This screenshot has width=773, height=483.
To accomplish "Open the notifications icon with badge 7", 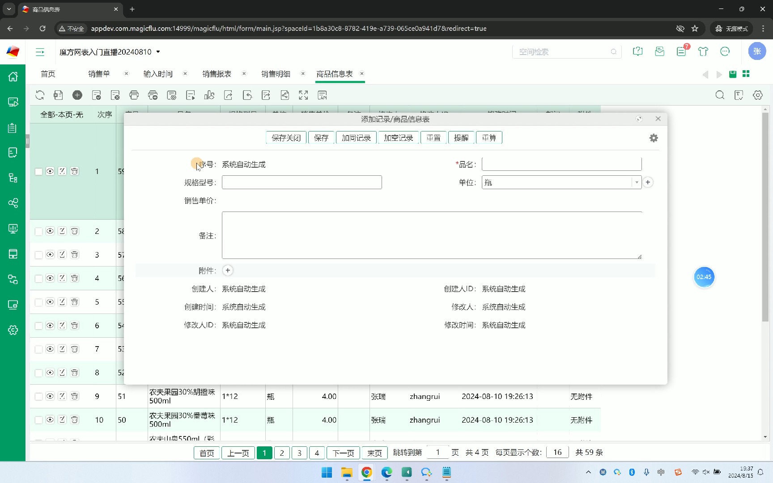I will point(682,51).
